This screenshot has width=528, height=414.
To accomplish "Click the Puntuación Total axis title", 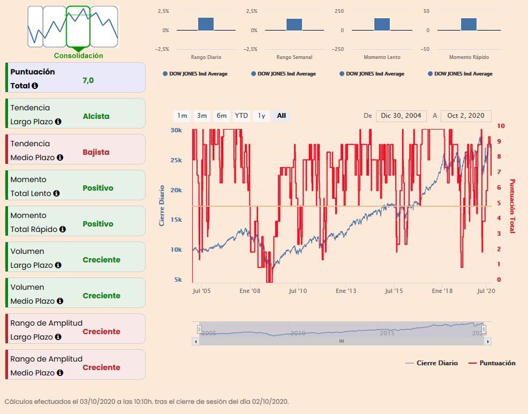I will tap(512, 206).
